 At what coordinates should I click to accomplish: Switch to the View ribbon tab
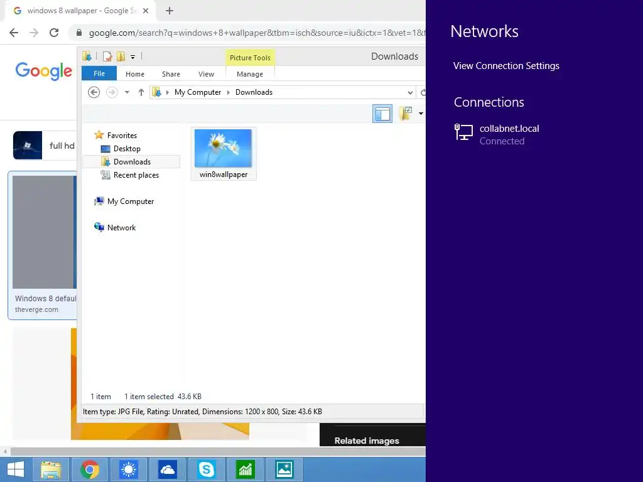[x=206, y=74]
